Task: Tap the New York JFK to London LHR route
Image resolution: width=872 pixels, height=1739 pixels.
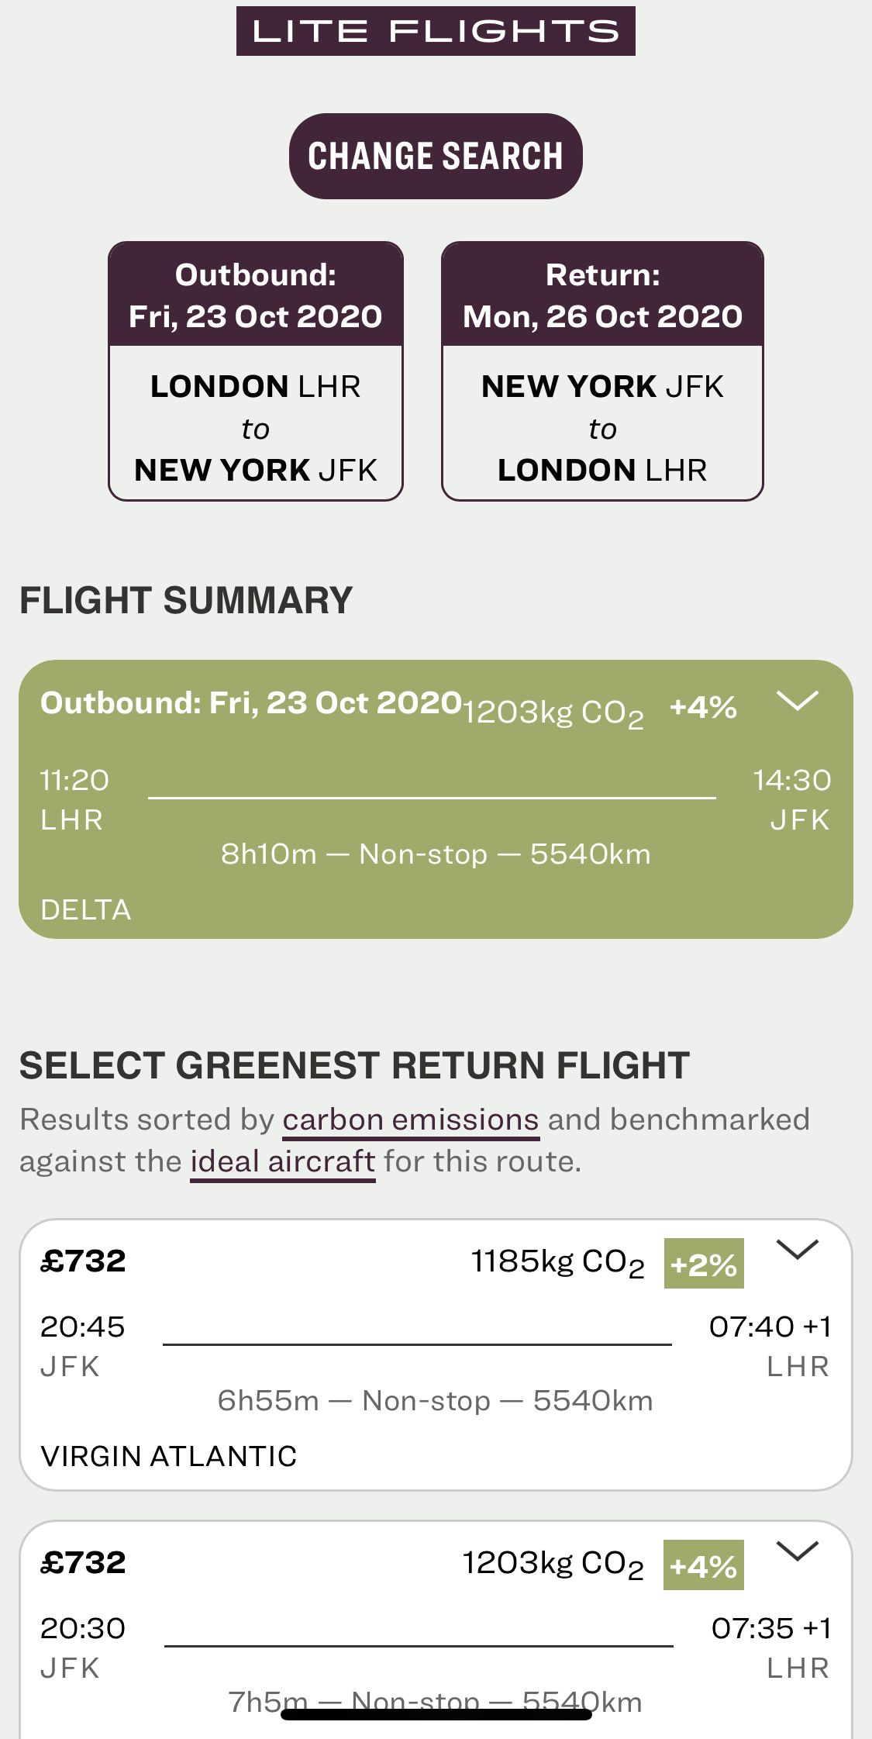Action: tap(602, 428)
